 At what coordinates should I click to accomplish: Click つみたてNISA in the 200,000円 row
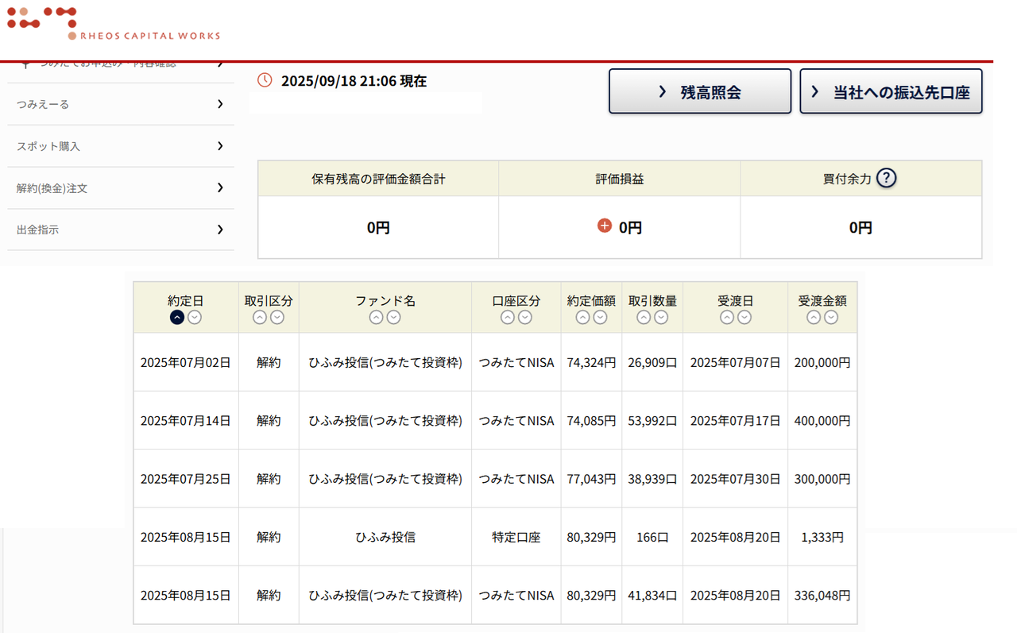click(x=516, y=362)
